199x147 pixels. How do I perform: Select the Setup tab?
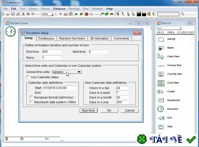[x=29, y=38]
